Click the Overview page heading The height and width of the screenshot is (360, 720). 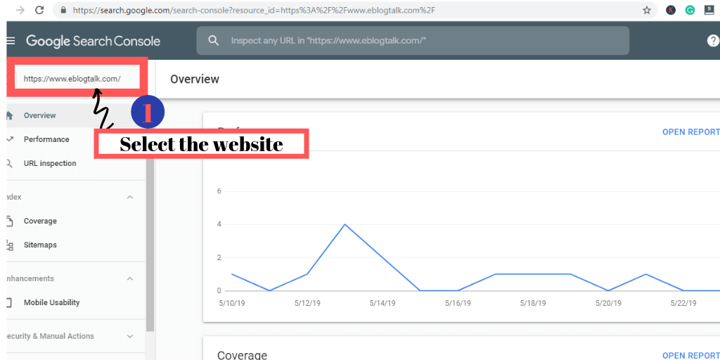(195, 79)
